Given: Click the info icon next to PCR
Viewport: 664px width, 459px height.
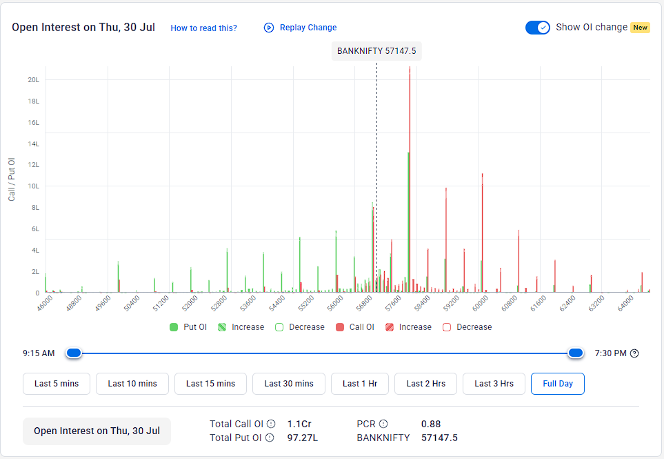Looking at the screenshot, I should (383, 424).
